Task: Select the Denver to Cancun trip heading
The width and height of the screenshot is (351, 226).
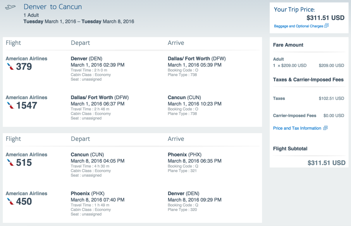Action: pos(53,7)
